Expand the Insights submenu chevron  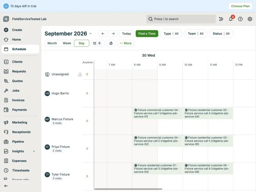coord(34,151)
